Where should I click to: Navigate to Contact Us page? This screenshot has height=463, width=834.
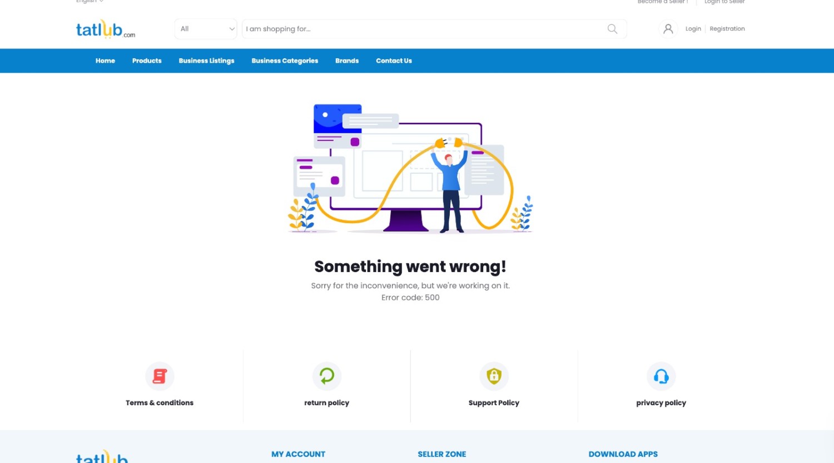[x=394, y=61]
